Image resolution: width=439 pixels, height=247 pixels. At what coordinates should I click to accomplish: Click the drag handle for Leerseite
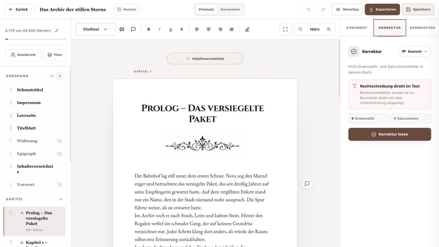point(11,115)
